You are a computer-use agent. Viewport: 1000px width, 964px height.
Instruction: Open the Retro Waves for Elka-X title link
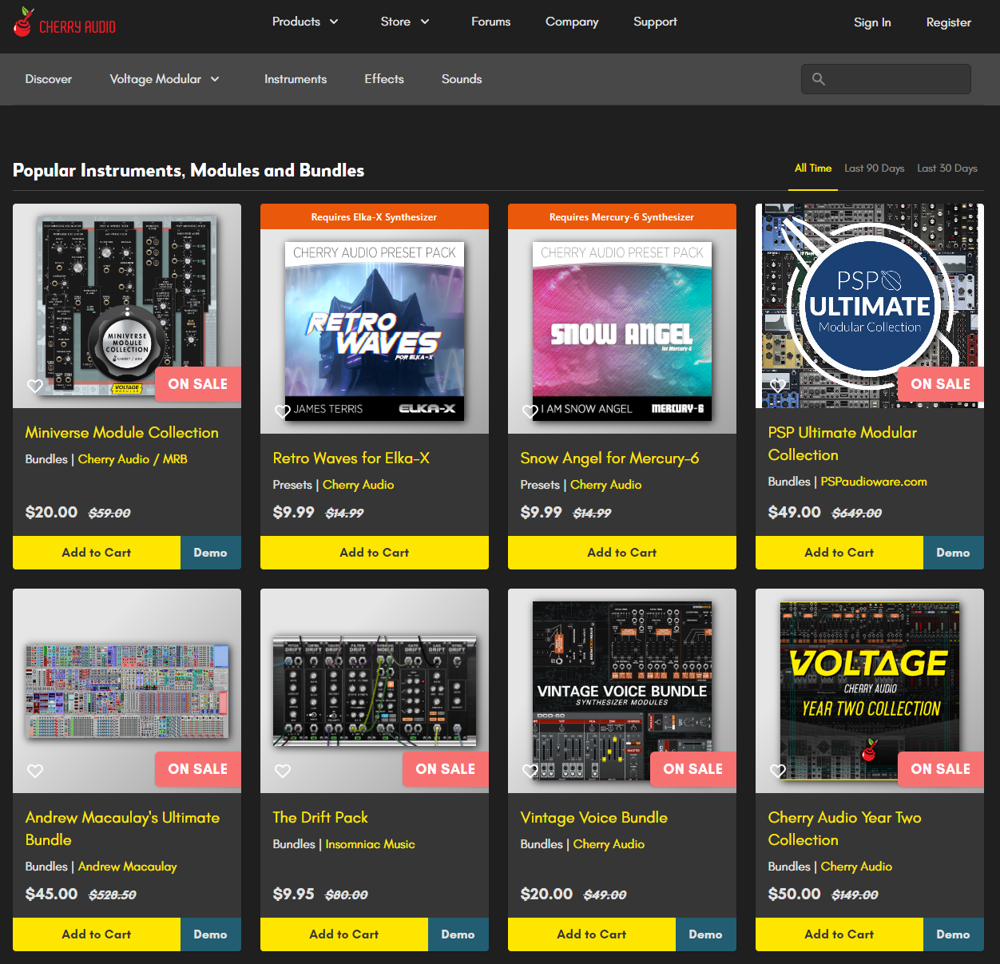click(351, 458)
